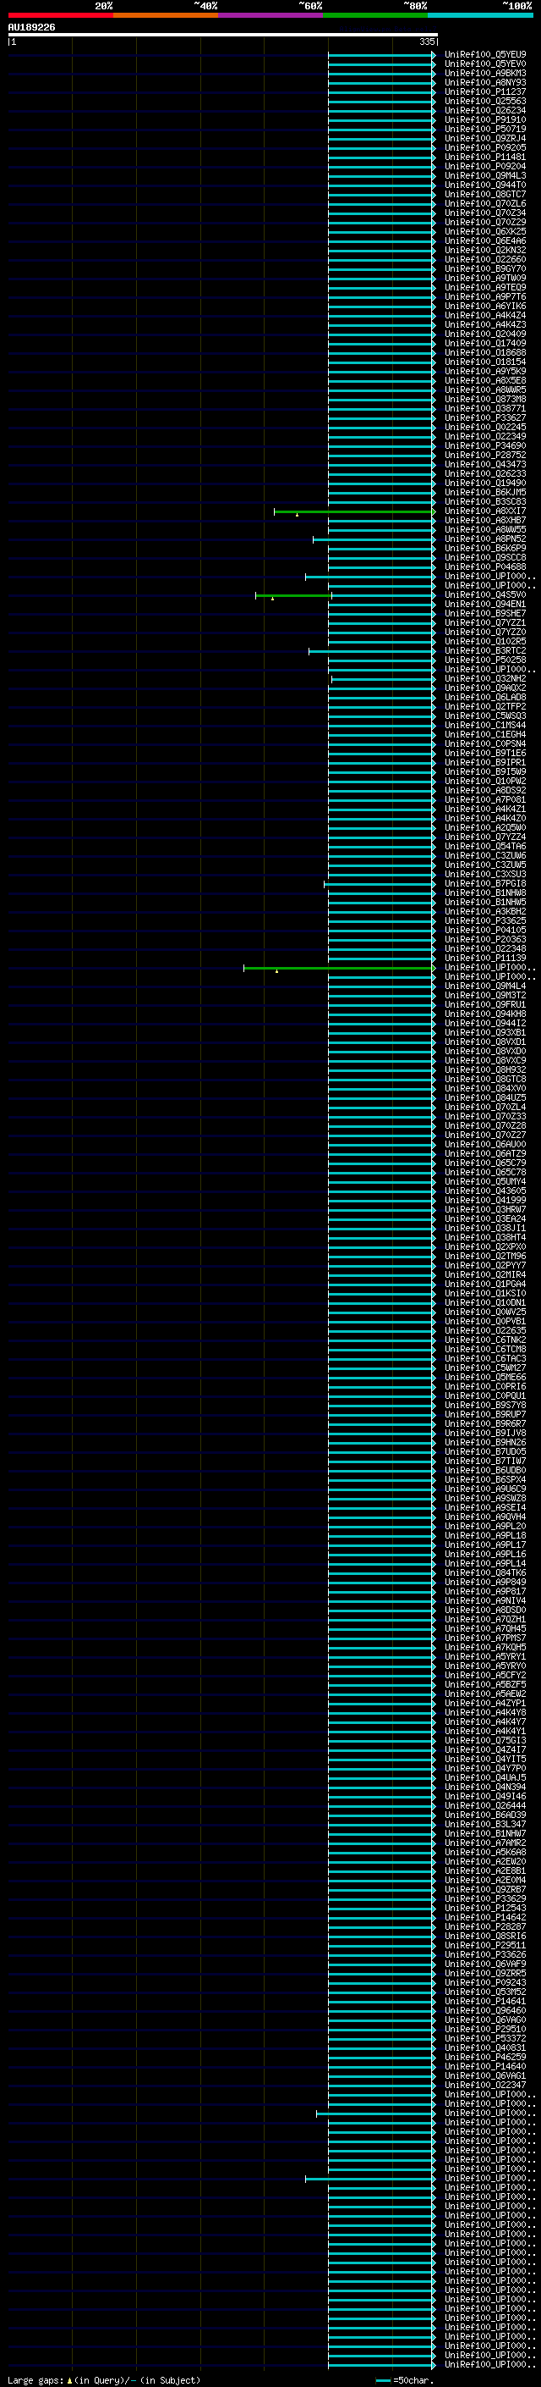The width and height of the screenshot is (541, 2387).
Task: Click the extended cyan bar for UniRef100_B3RTC2
Action: click(x=372, y=651)
